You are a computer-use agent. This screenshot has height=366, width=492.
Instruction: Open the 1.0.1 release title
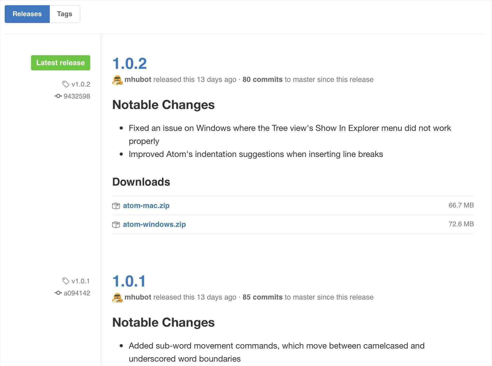coord(129,281)
